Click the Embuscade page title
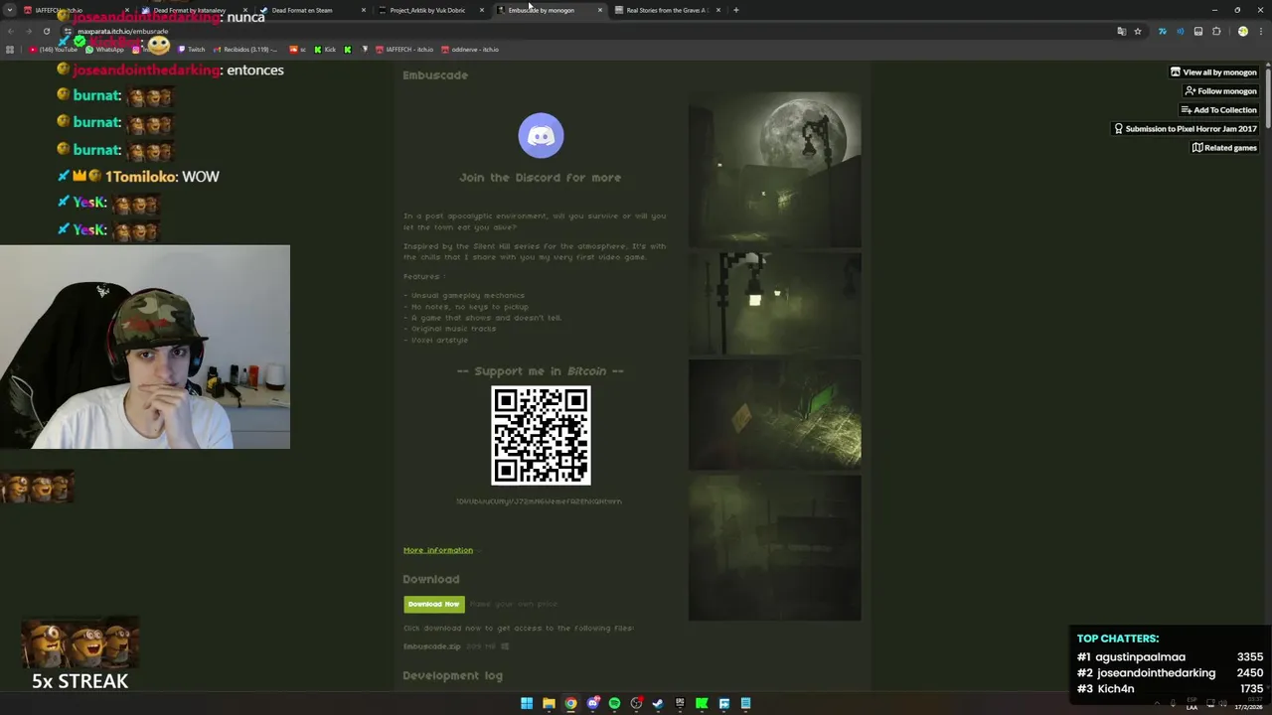This screenshot has width=1272, height=715. (435, 75)
